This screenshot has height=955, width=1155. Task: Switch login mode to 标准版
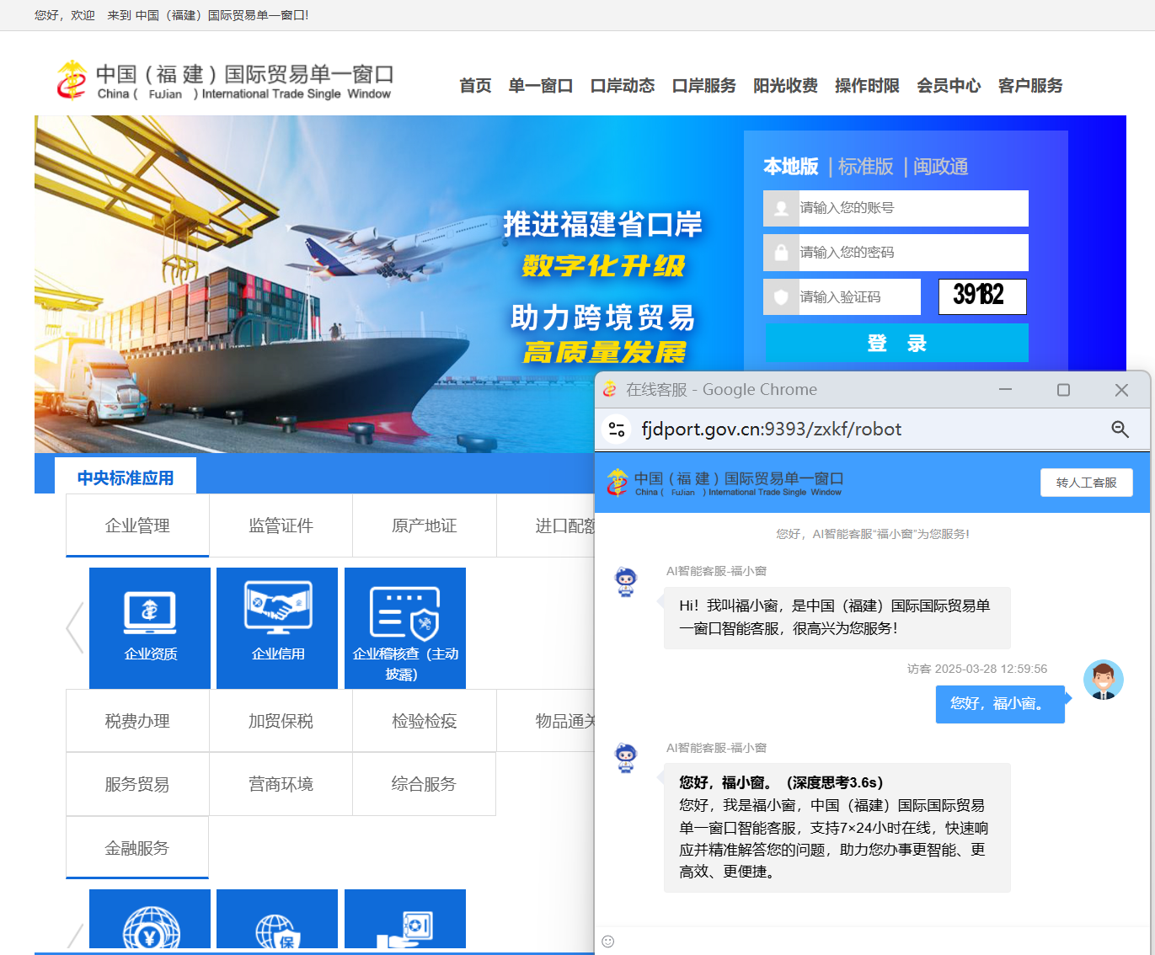[865, 167]
